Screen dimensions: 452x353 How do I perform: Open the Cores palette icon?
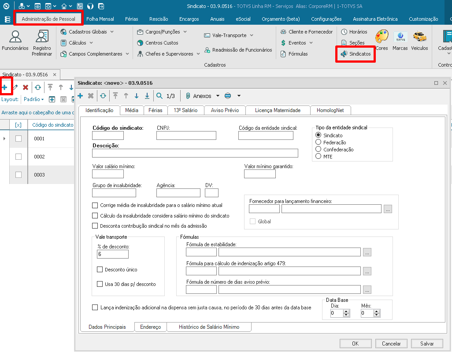point(382,41)
